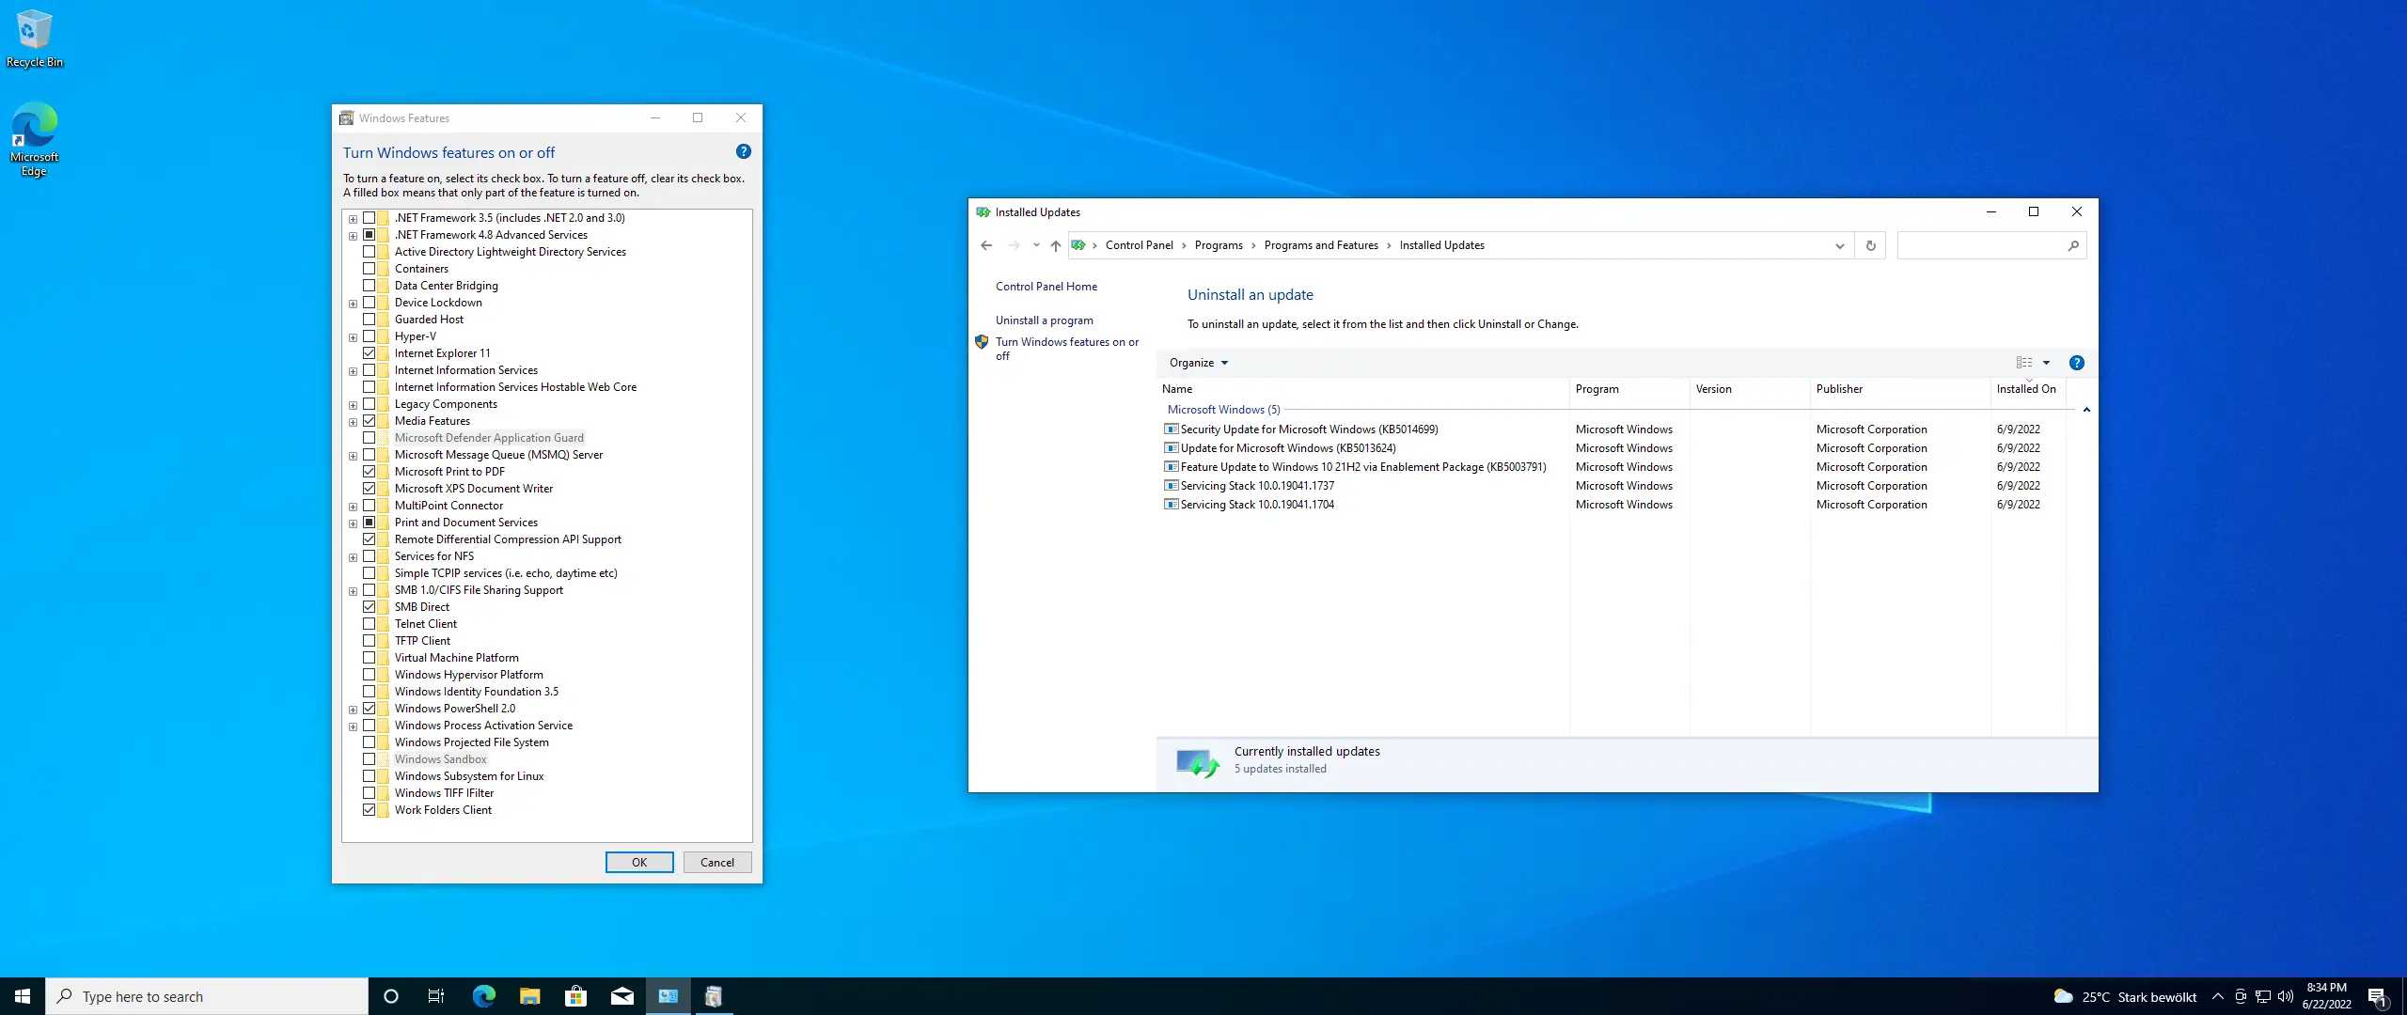Click the back arrow in Installed Updates
The height and width of the screenshot is (1015, 2407).
click(x=985, y=245)
